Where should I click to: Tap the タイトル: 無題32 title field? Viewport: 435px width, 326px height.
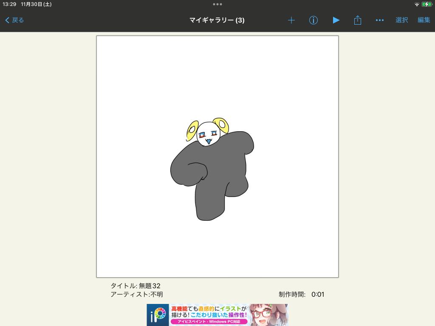pyautogui.click(x=136, y=286)
